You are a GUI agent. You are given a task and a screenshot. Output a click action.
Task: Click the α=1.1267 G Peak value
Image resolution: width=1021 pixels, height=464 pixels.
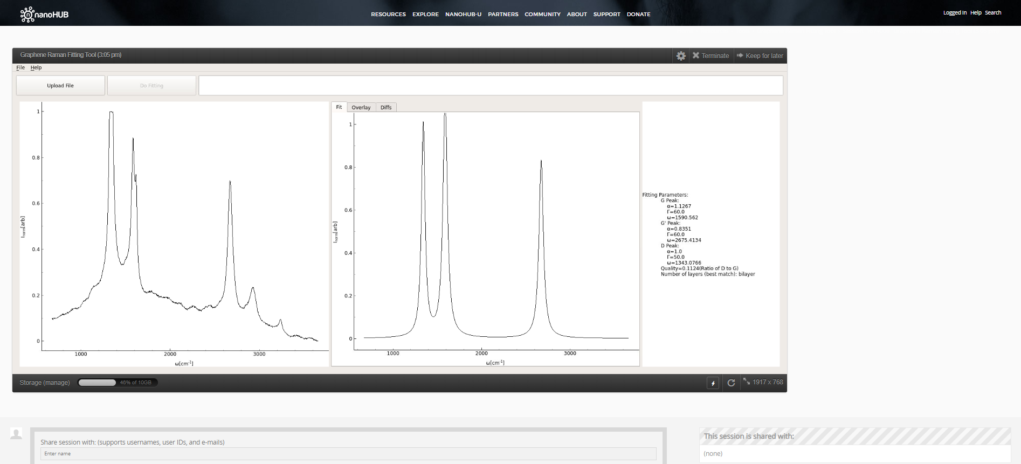tap(679, 206)
